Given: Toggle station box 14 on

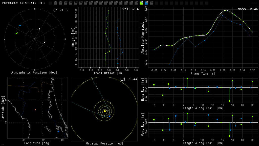Looking at the screenshot, I should pyautogui.click(x=121, y=3).
